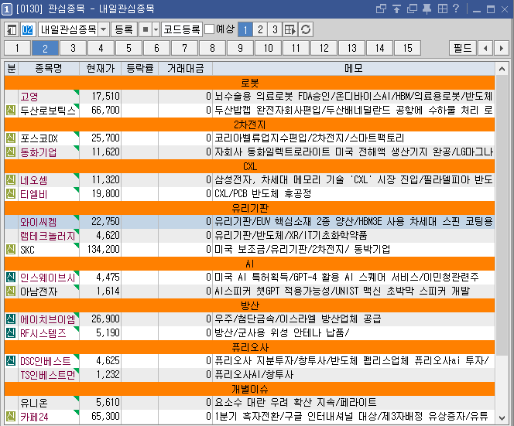Open the 내일관심종목 group dropdown

104,30
